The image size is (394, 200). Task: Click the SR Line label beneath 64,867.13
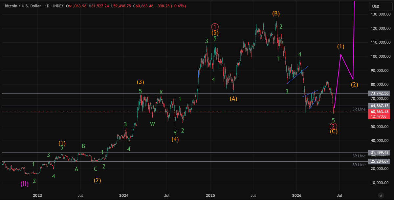point(359,109)
